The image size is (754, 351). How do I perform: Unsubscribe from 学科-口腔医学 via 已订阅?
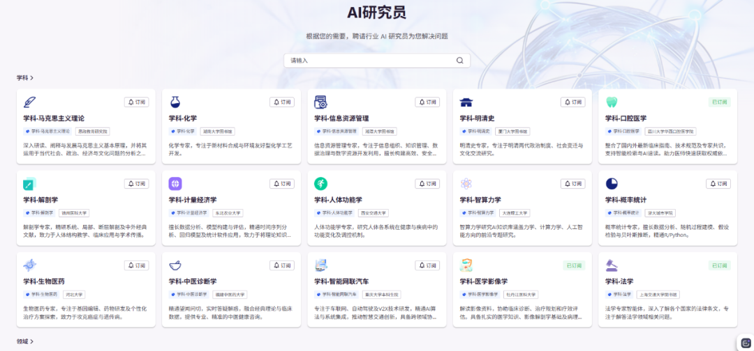coord(719,102)
